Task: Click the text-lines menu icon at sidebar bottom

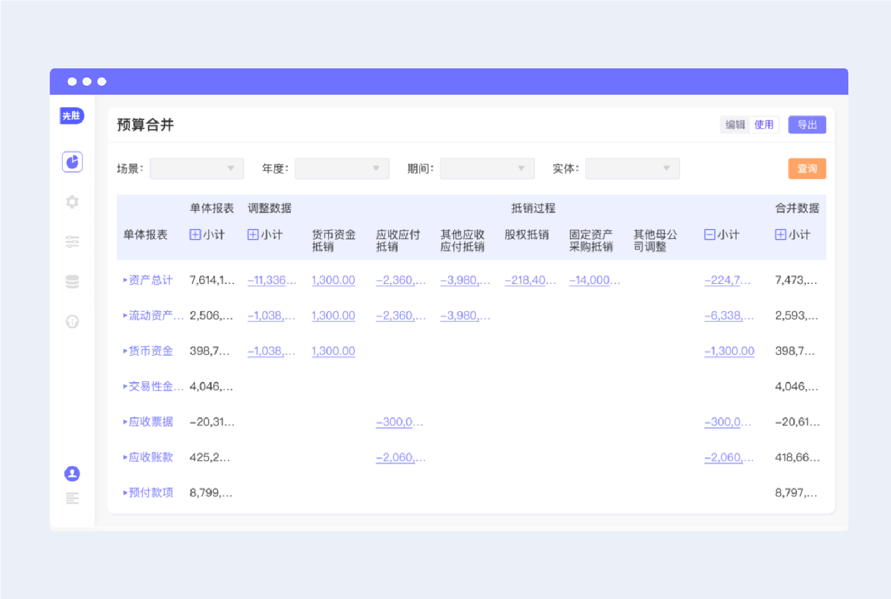Action: coord(72,498)
